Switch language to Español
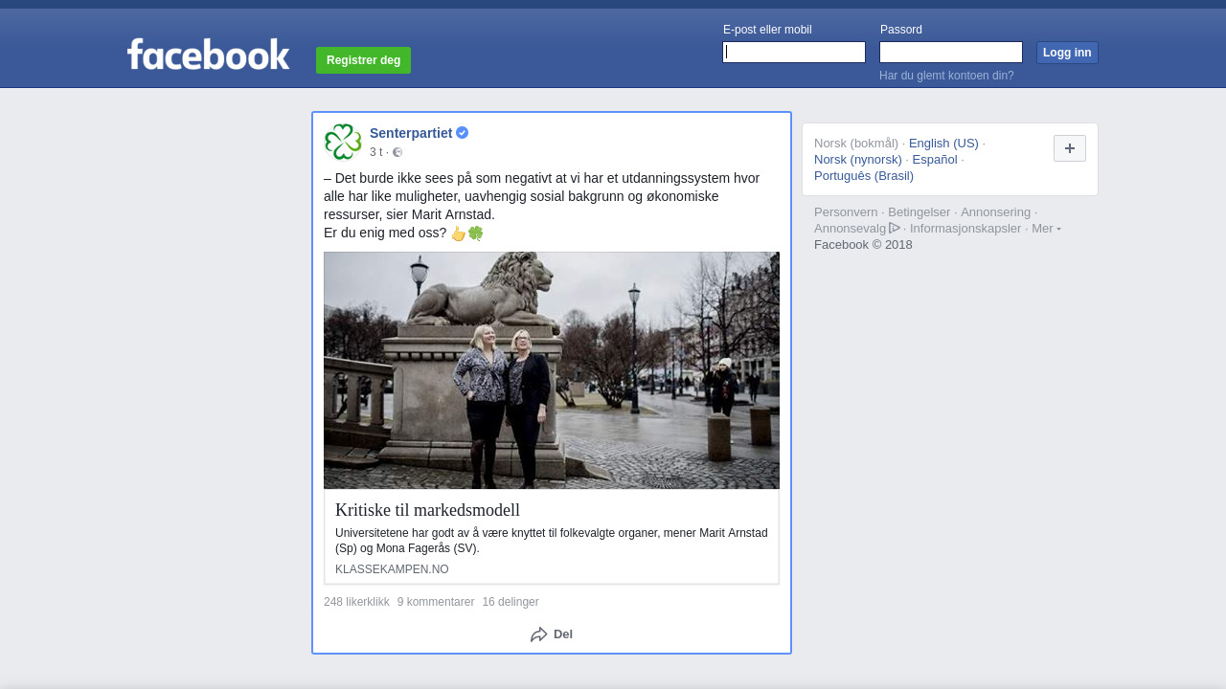Image resolution: width=1226 pixels, height=689 pixels. pos(935,160)
